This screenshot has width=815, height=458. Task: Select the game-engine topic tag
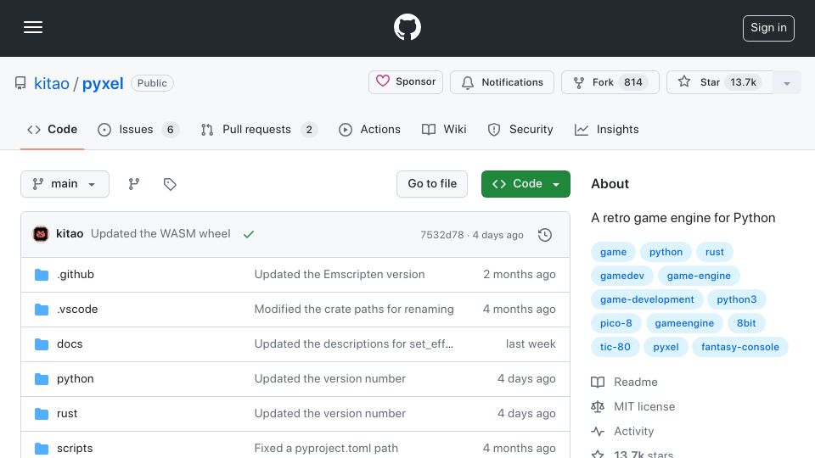[x=699, y=276]
